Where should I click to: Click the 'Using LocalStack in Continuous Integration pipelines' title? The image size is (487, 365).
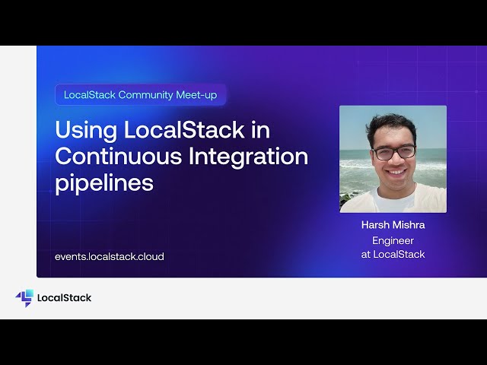coord(182,157)
